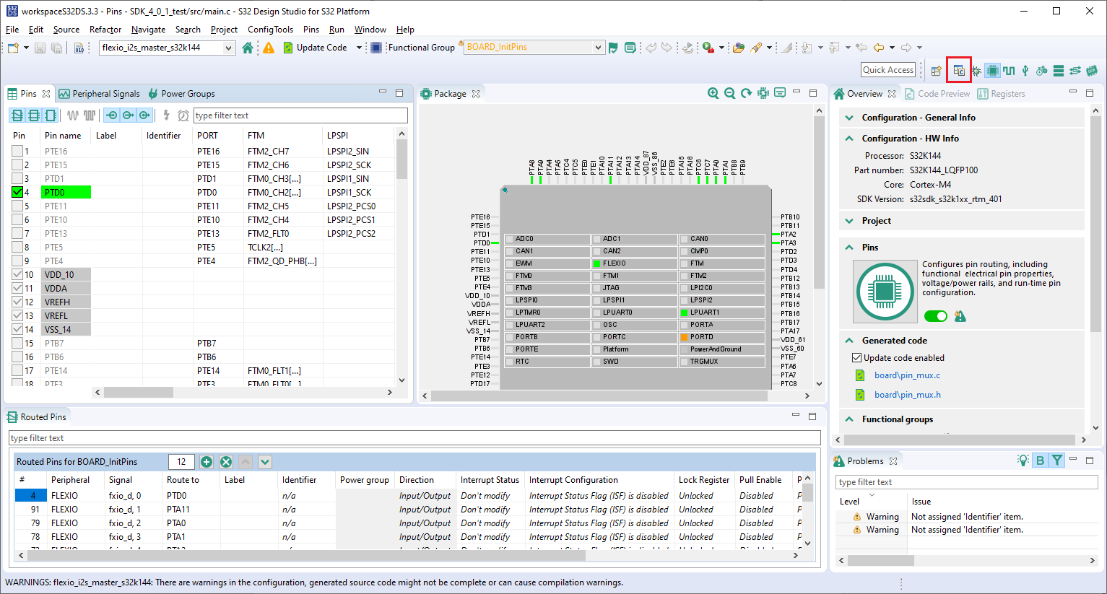Open the Functional Group dropdown

(598, 45)
